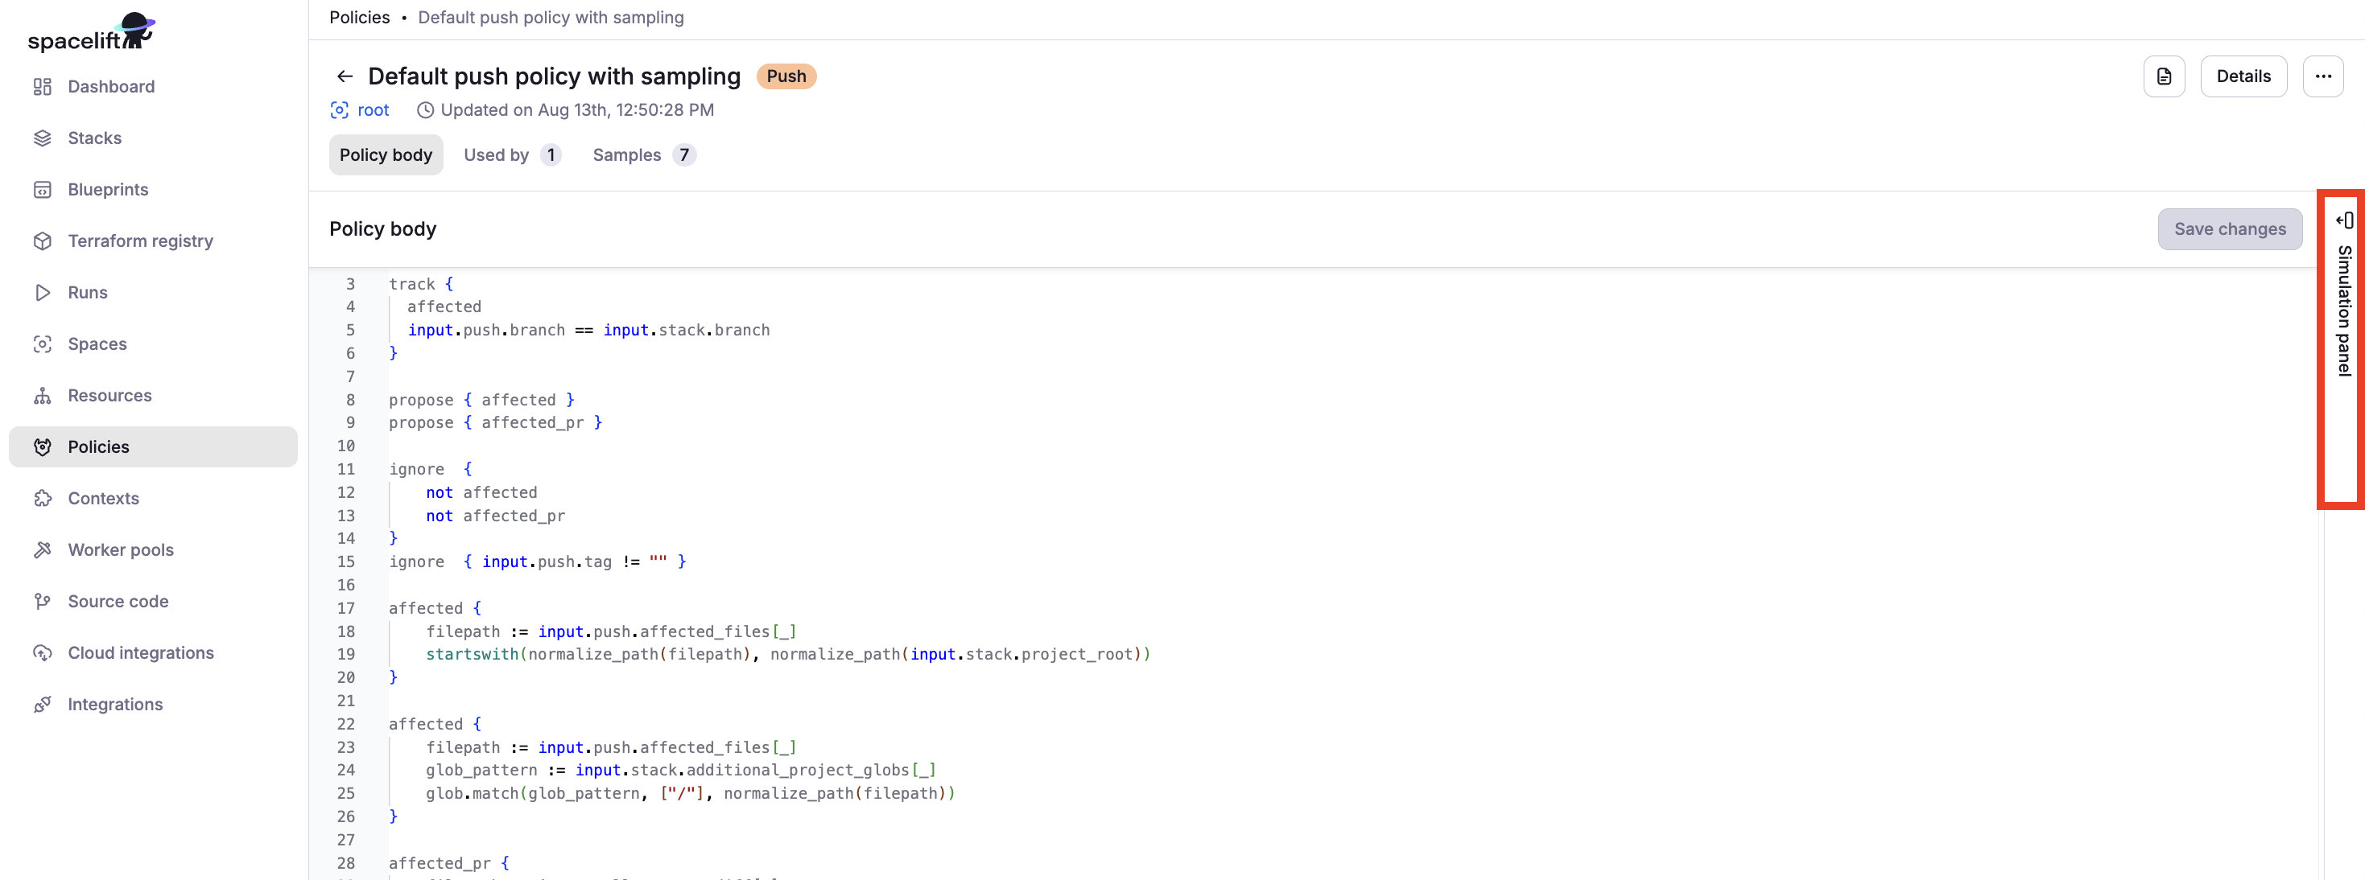Click the Save changes button

2228,228
